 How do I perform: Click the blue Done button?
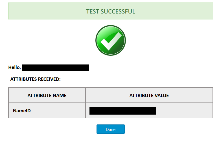click(x=111, y=129)
